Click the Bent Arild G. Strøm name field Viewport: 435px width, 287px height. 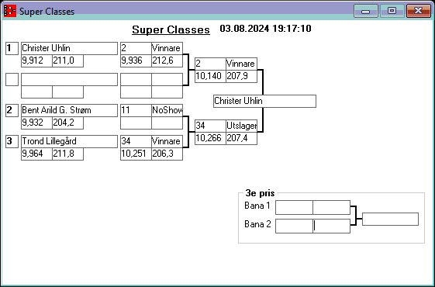click(69, 110)
